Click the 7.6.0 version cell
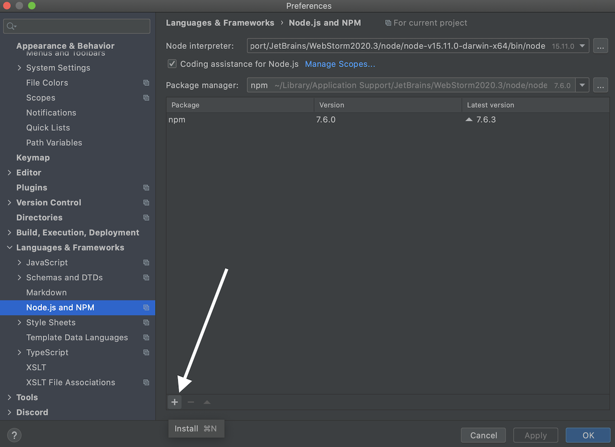Viewport: 615px width, 447px height. [x=326, y=120]
